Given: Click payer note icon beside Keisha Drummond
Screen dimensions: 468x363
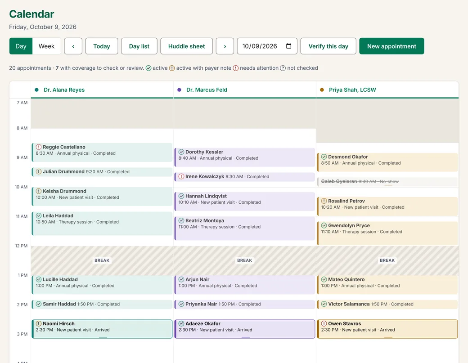Looking at the screenshot, I should (x=39, y=191).
